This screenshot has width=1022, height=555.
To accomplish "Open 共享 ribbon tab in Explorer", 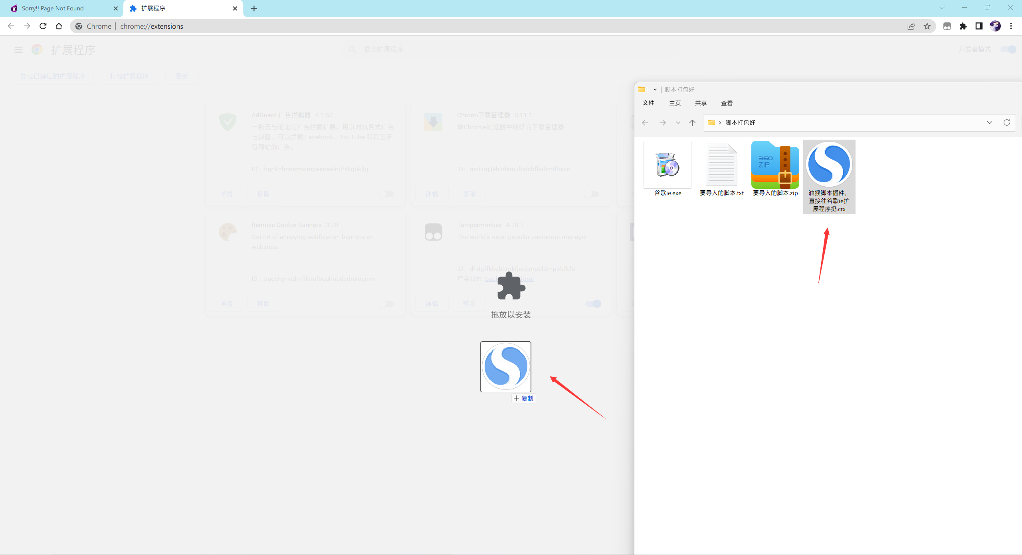I will 701,103.
